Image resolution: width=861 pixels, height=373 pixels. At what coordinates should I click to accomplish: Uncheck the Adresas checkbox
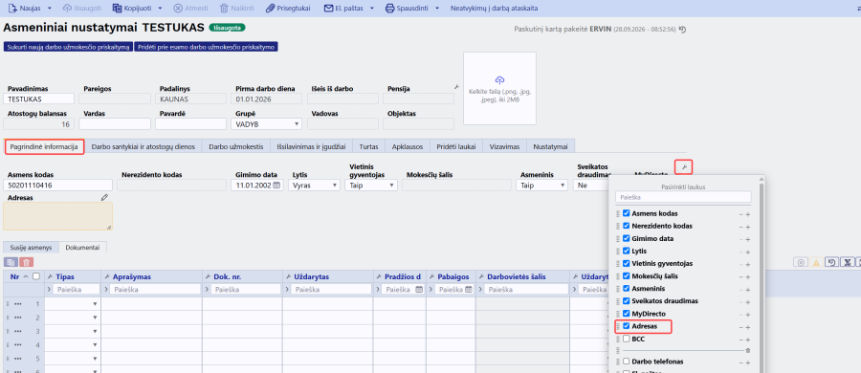pyautogui.click(x=626, y=326)
